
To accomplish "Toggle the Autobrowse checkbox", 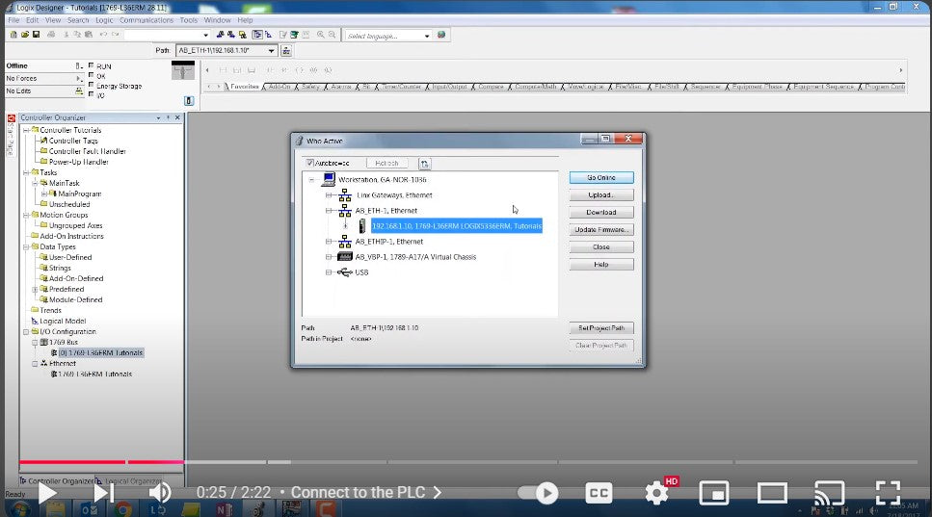I will [x=309, y=163].
